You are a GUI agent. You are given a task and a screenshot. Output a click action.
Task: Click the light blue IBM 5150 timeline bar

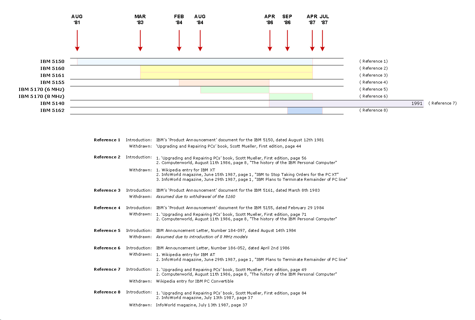(x=195, y=62)
